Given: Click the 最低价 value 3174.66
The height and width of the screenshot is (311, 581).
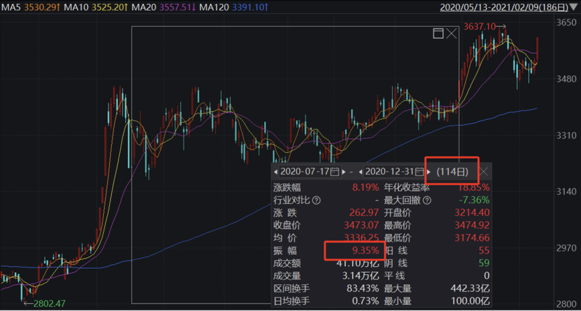Looking at the screenshot, I should [x=472, y=238].
